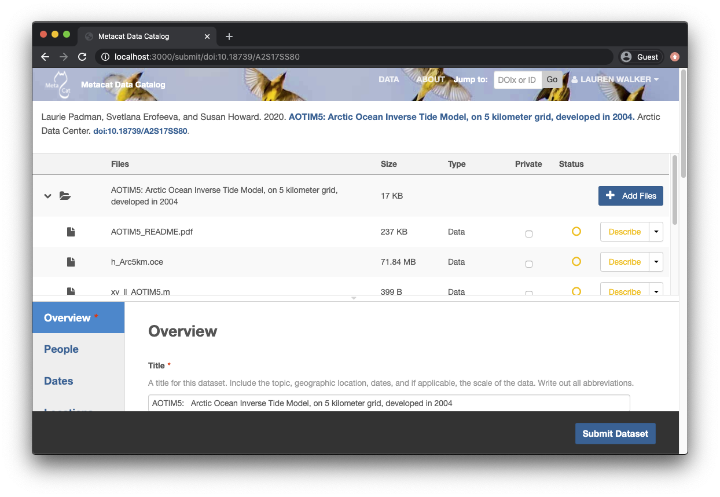Click the Add Files button
The image size is (720, 497).
coord(630,196)
